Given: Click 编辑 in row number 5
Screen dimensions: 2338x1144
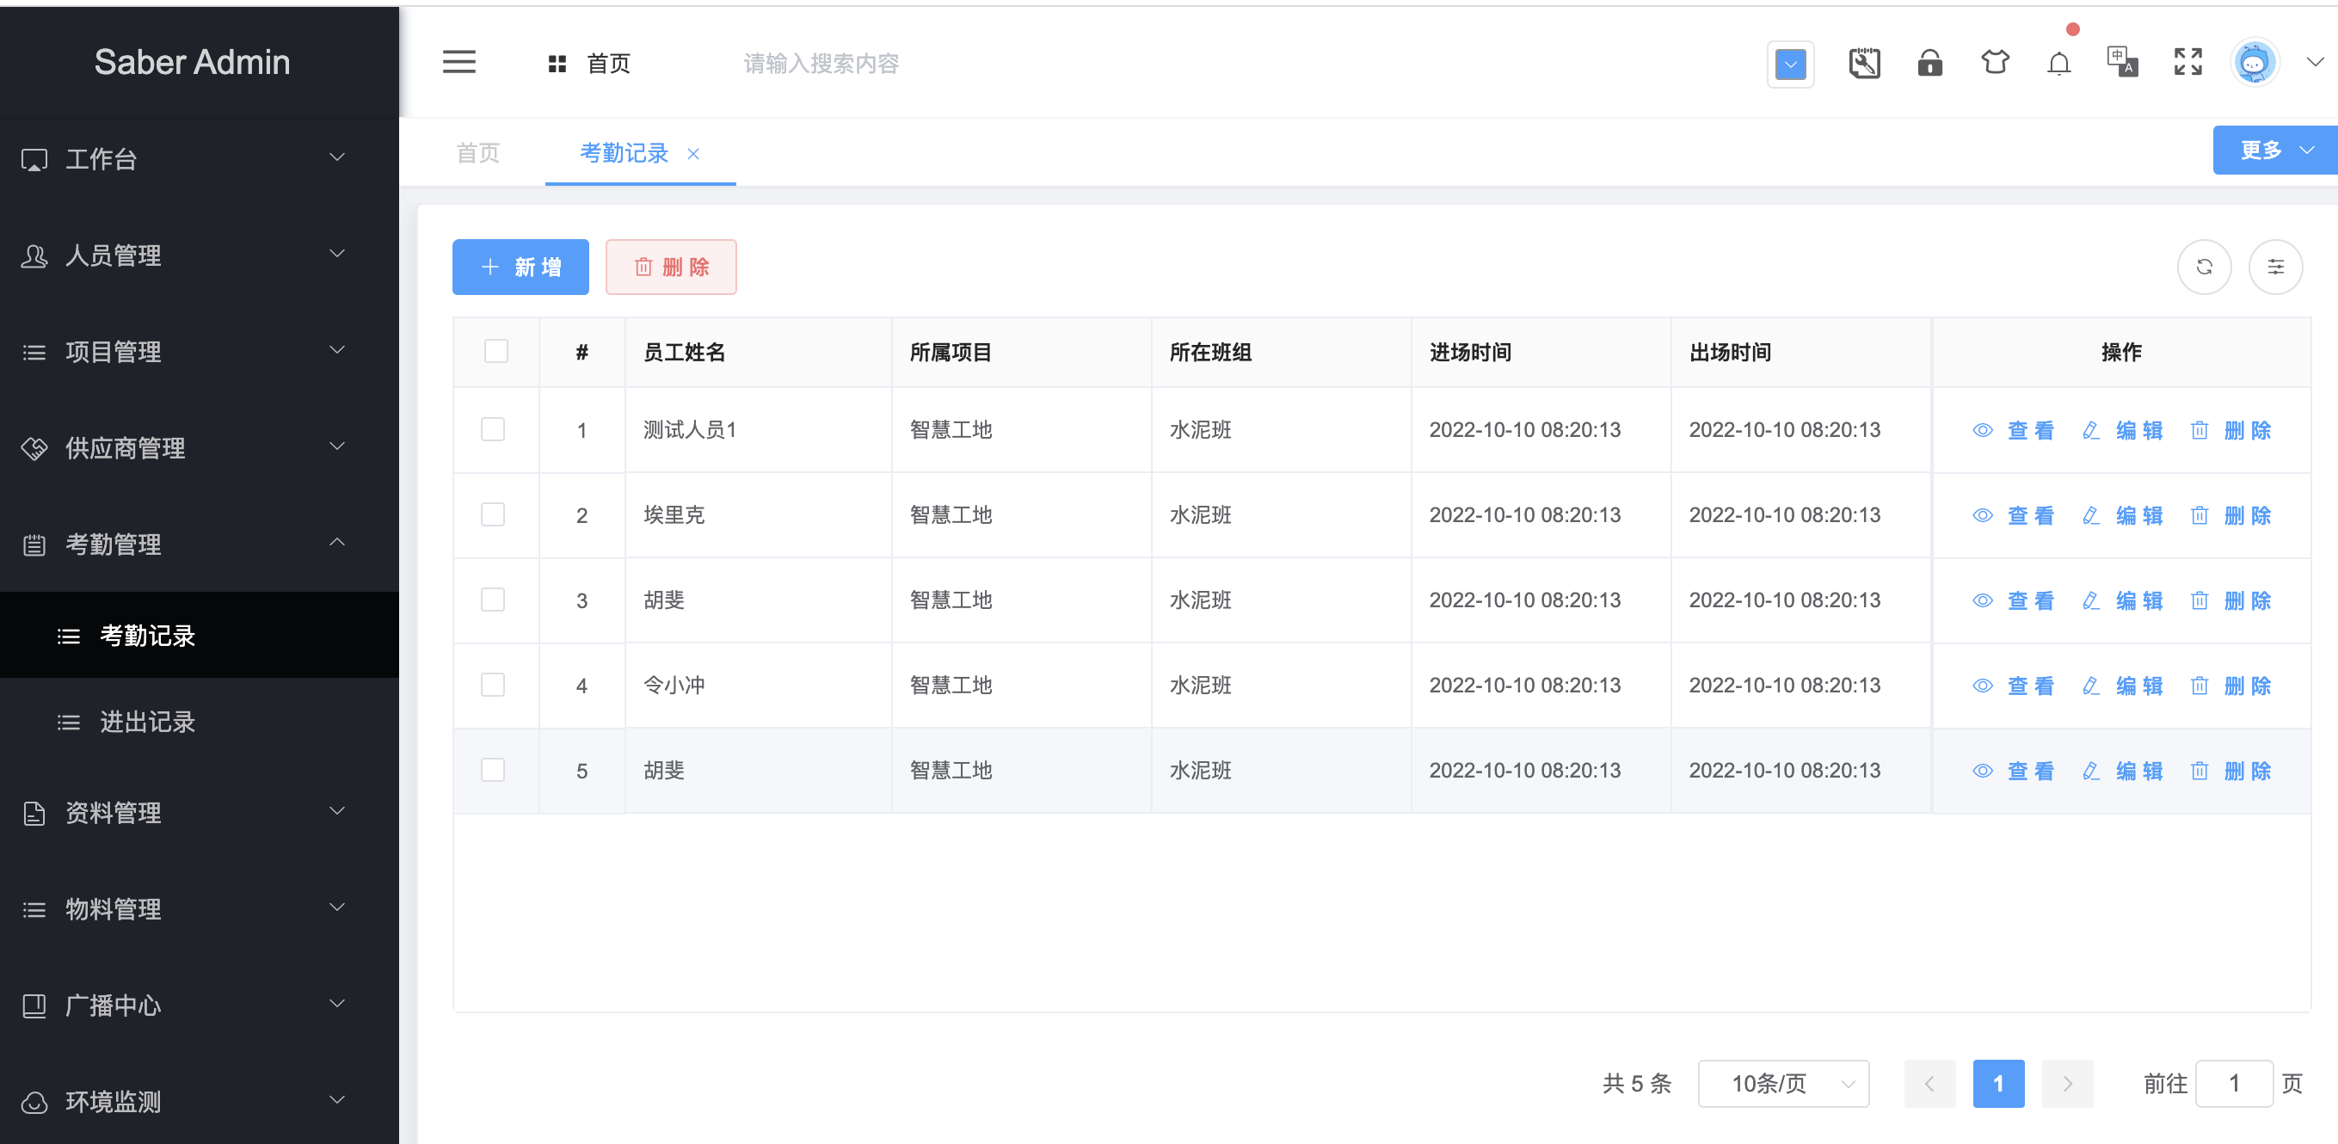Looking at the screenshot, I should (x=2121, y=772).
